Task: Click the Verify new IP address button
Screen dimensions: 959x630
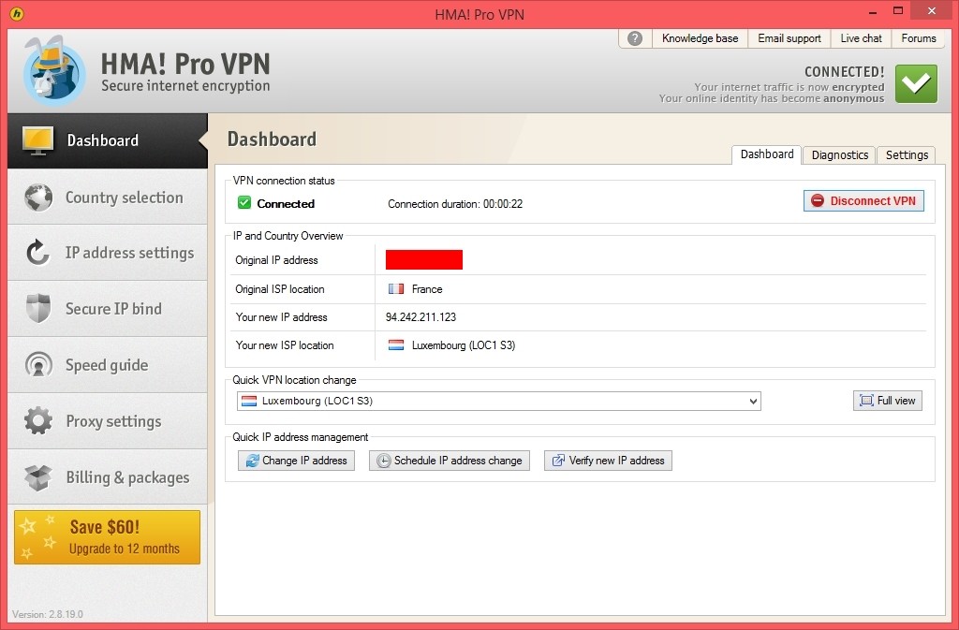Action: click(x=608, y=461)
